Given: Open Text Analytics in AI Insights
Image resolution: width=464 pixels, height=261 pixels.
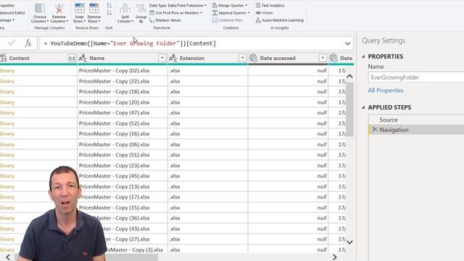Looking at the screenshot, I should click(x=270, y=5).
